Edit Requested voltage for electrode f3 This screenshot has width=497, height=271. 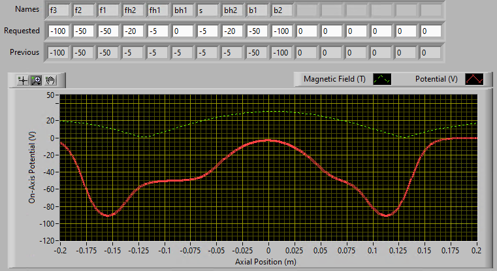59,31
